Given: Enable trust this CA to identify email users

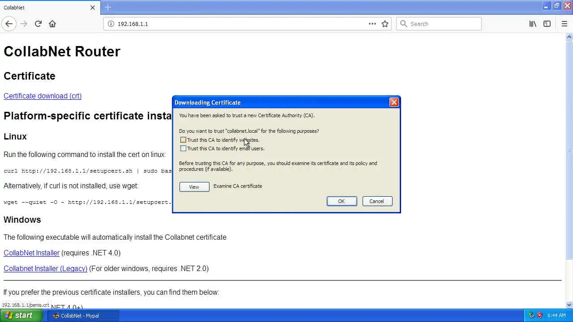Looking at the screenshot, I should click(x=183, y=148).
